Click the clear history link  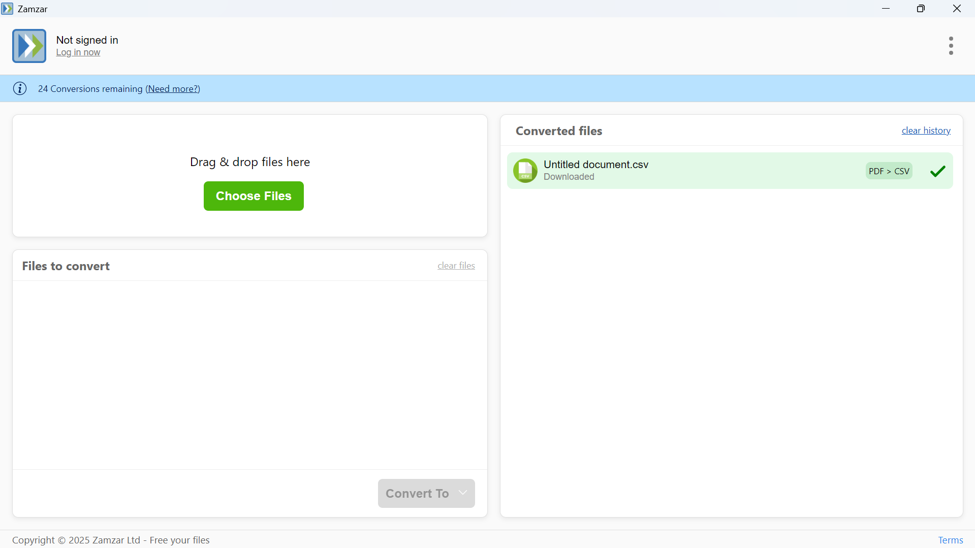926,131
